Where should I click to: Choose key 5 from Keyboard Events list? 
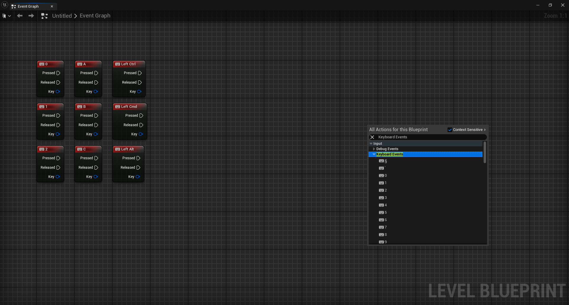[x=385, y=212]
